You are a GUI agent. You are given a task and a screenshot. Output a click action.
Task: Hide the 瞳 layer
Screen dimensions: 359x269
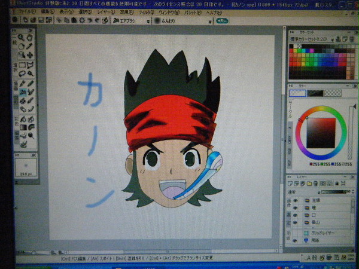point(296,208)
